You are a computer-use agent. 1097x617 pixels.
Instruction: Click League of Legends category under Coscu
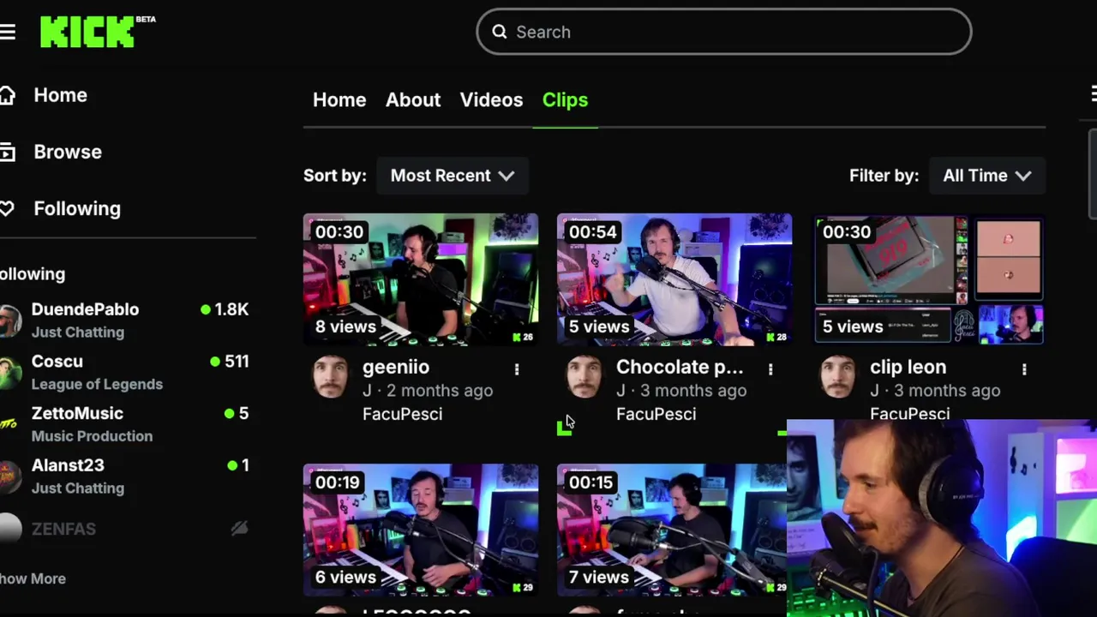97,384
